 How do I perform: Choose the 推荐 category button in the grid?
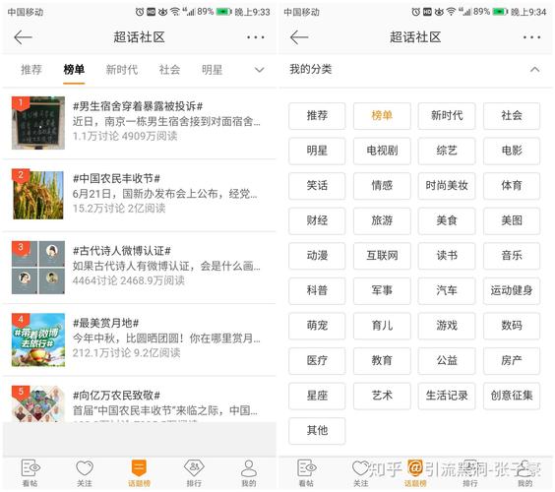point(317,116)
